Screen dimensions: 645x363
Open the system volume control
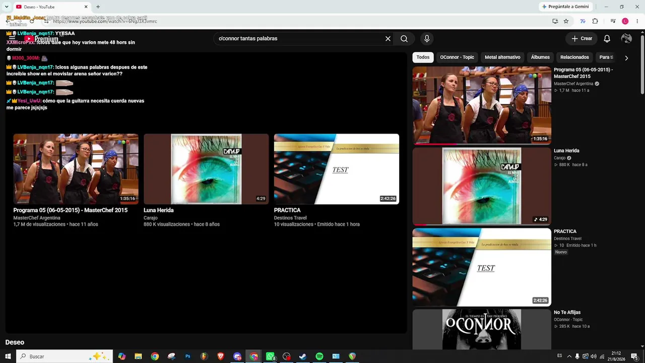[x=594, y=356]
